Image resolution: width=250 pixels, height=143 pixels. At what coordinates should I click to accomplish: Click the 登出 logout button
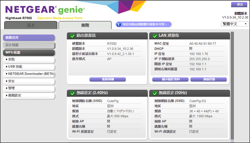[x=239, y=4]
